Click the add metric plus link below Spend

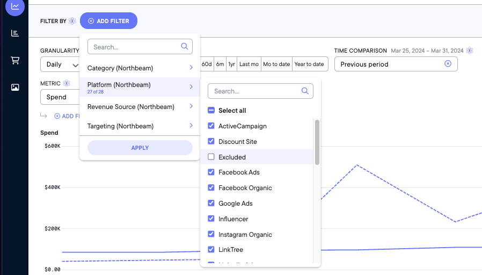pyautogui.click(x=67, y=116)
